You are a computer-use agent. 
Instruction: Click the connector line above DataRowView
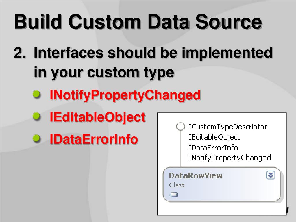[x=180, y=150]
